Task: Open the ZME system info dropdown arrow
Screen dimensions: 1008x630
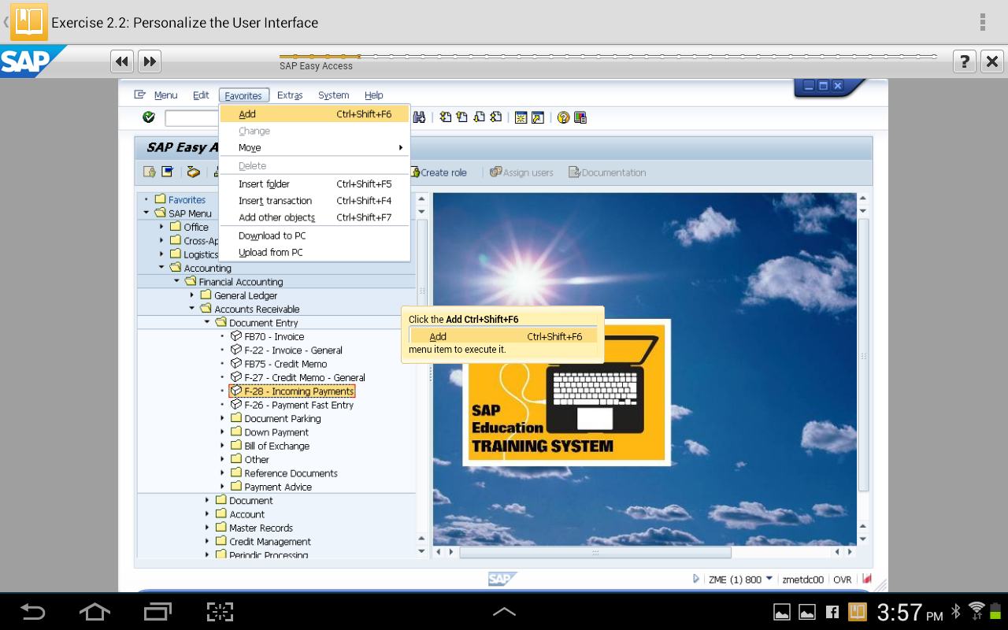Action: click(769, 579)
